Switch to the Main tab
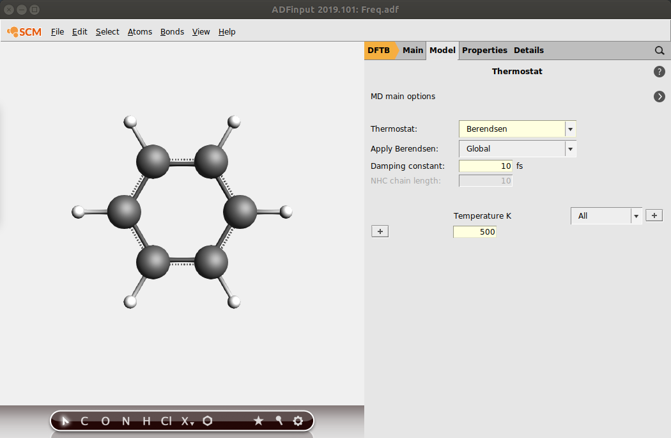The image size is (671, 438). (413, 51)
